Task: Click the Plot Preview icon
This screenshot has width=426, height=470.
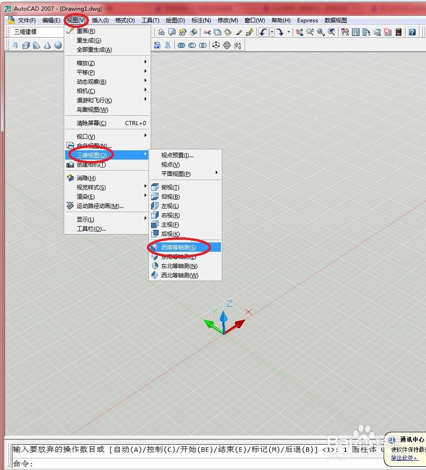Action: click(x=172, y=32)
